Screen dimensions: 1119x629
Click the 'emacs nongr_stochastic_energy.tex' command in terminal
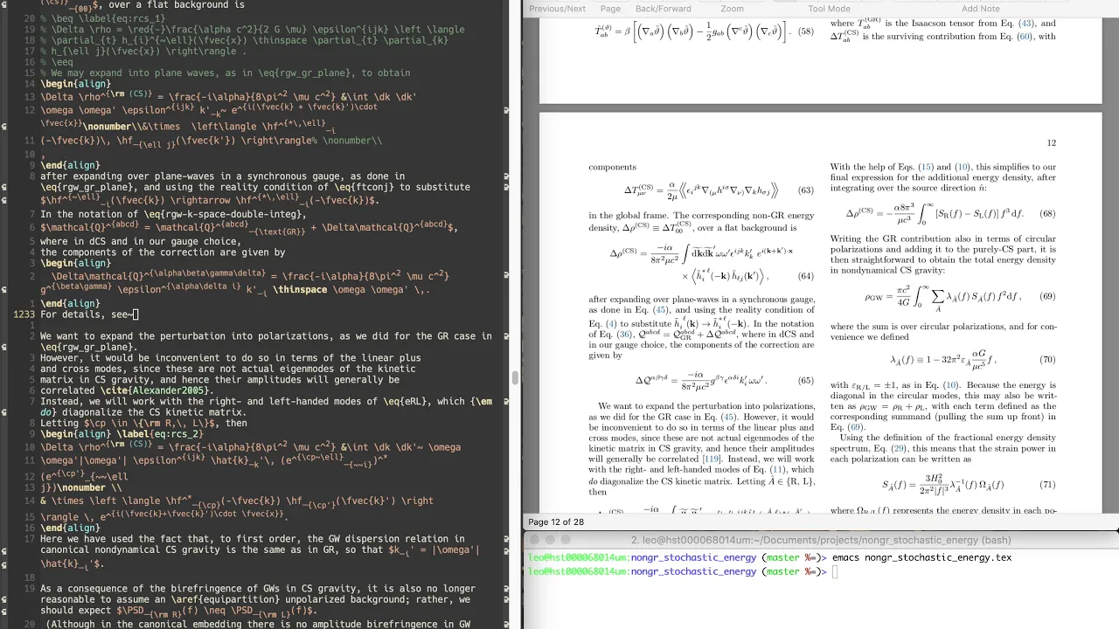(x=921, y=557)
